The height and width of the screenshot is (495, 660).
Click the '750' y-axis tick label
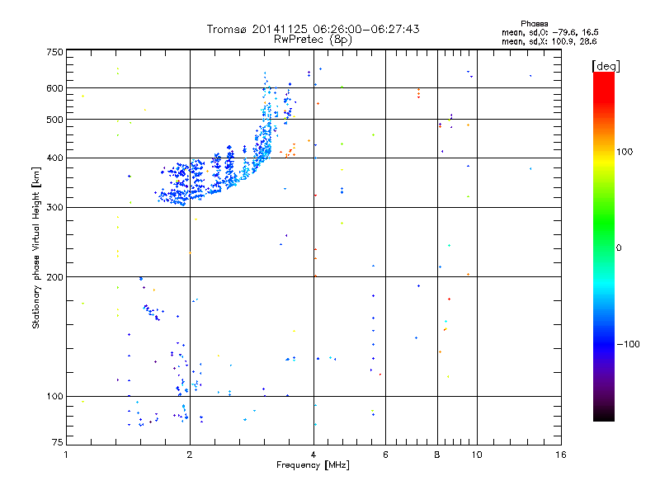click(x=54, y=52)
